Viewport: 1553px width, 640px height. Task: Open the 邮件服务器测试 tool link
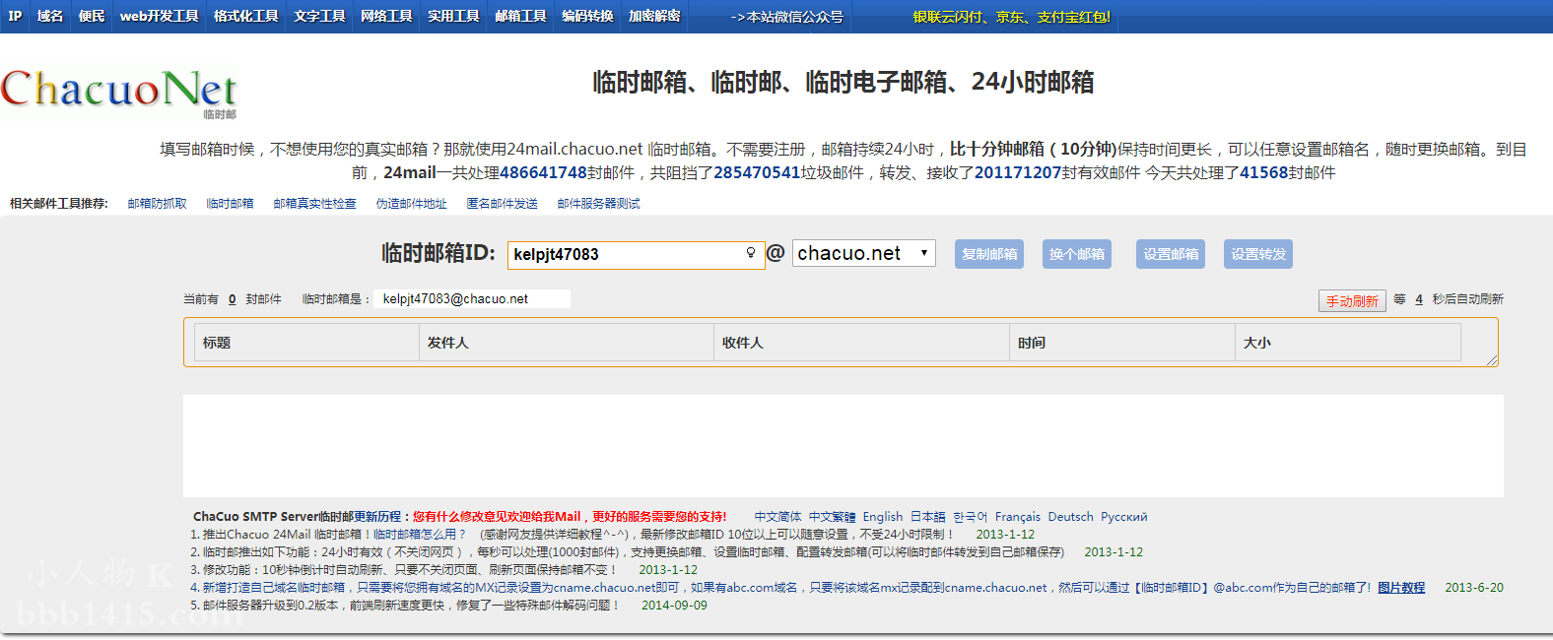[598, 204]
